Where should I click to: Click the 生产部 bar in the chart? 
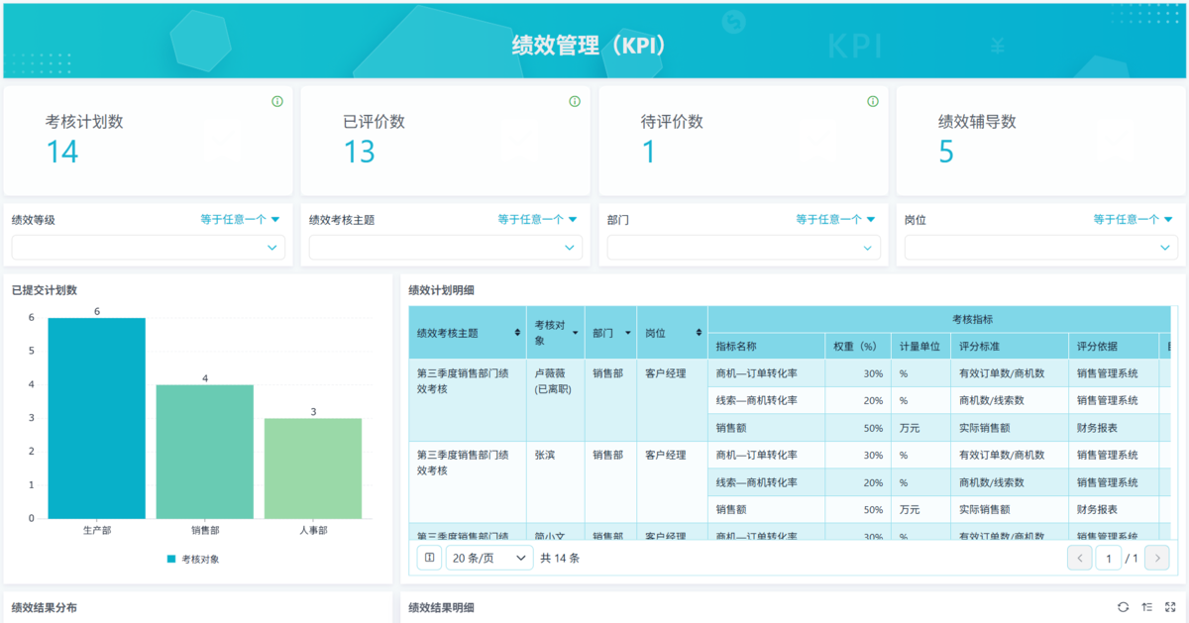[97, 418]
